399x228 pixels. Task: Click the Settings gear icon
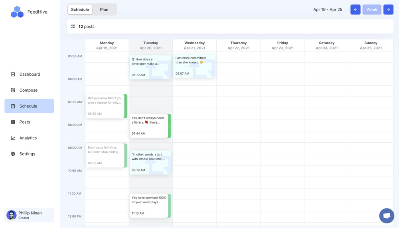(13, 154)
